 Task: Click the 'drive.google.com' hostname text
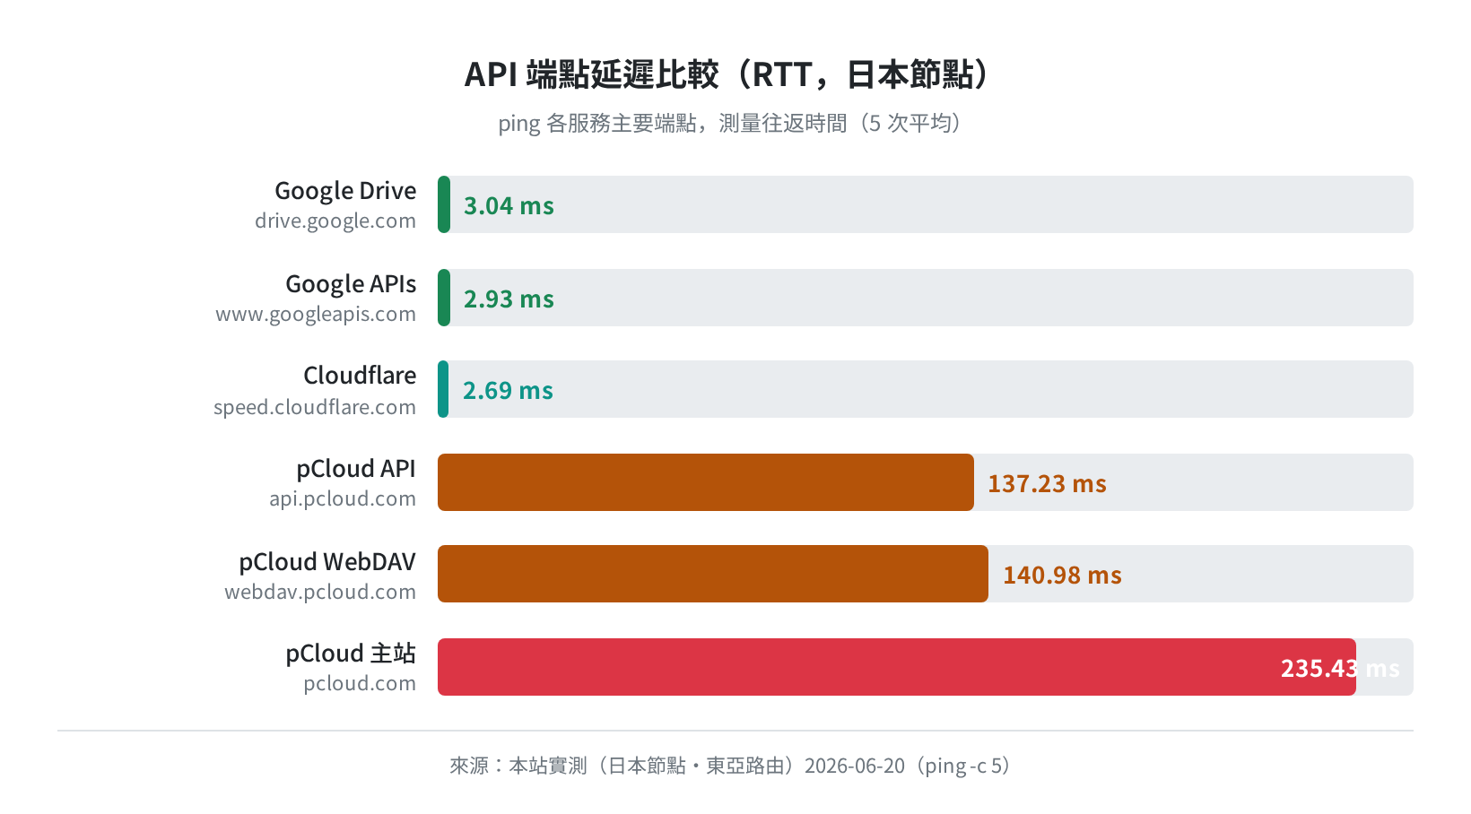pyautogui.click(x=335, y=221)
